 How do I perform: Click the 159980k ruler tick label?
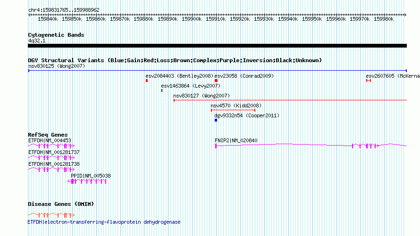coord(384,19)
